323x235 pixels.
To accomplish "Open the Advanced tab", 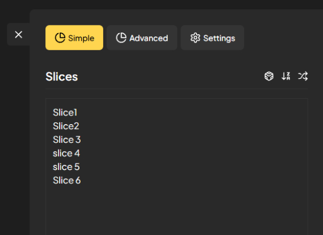I will point(142,38).
